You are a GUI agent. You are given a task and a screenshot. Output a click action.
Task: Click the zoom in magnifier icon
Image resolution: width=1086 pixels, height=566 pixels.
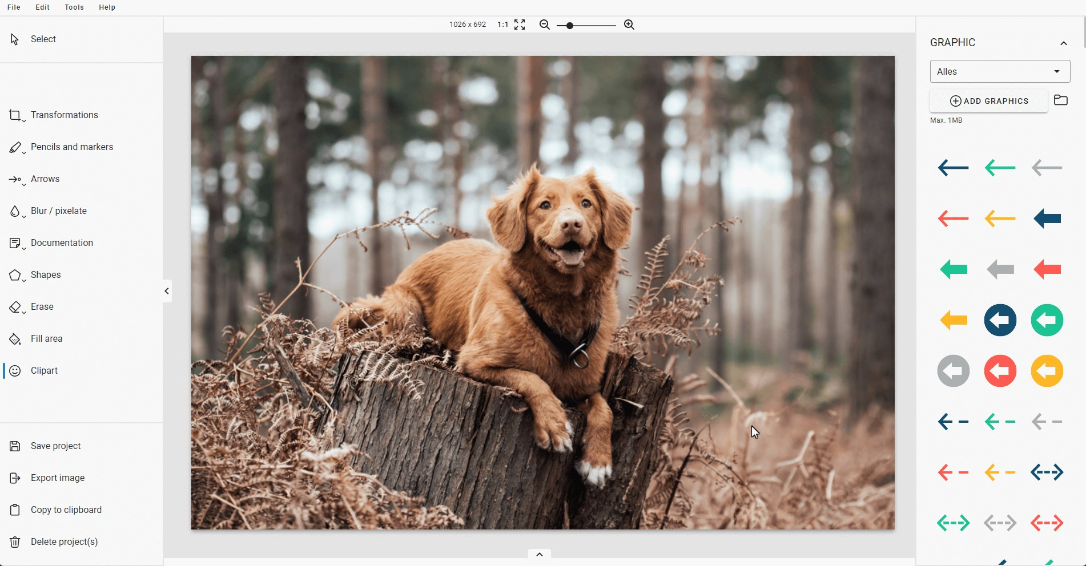(x=629, y=25)
